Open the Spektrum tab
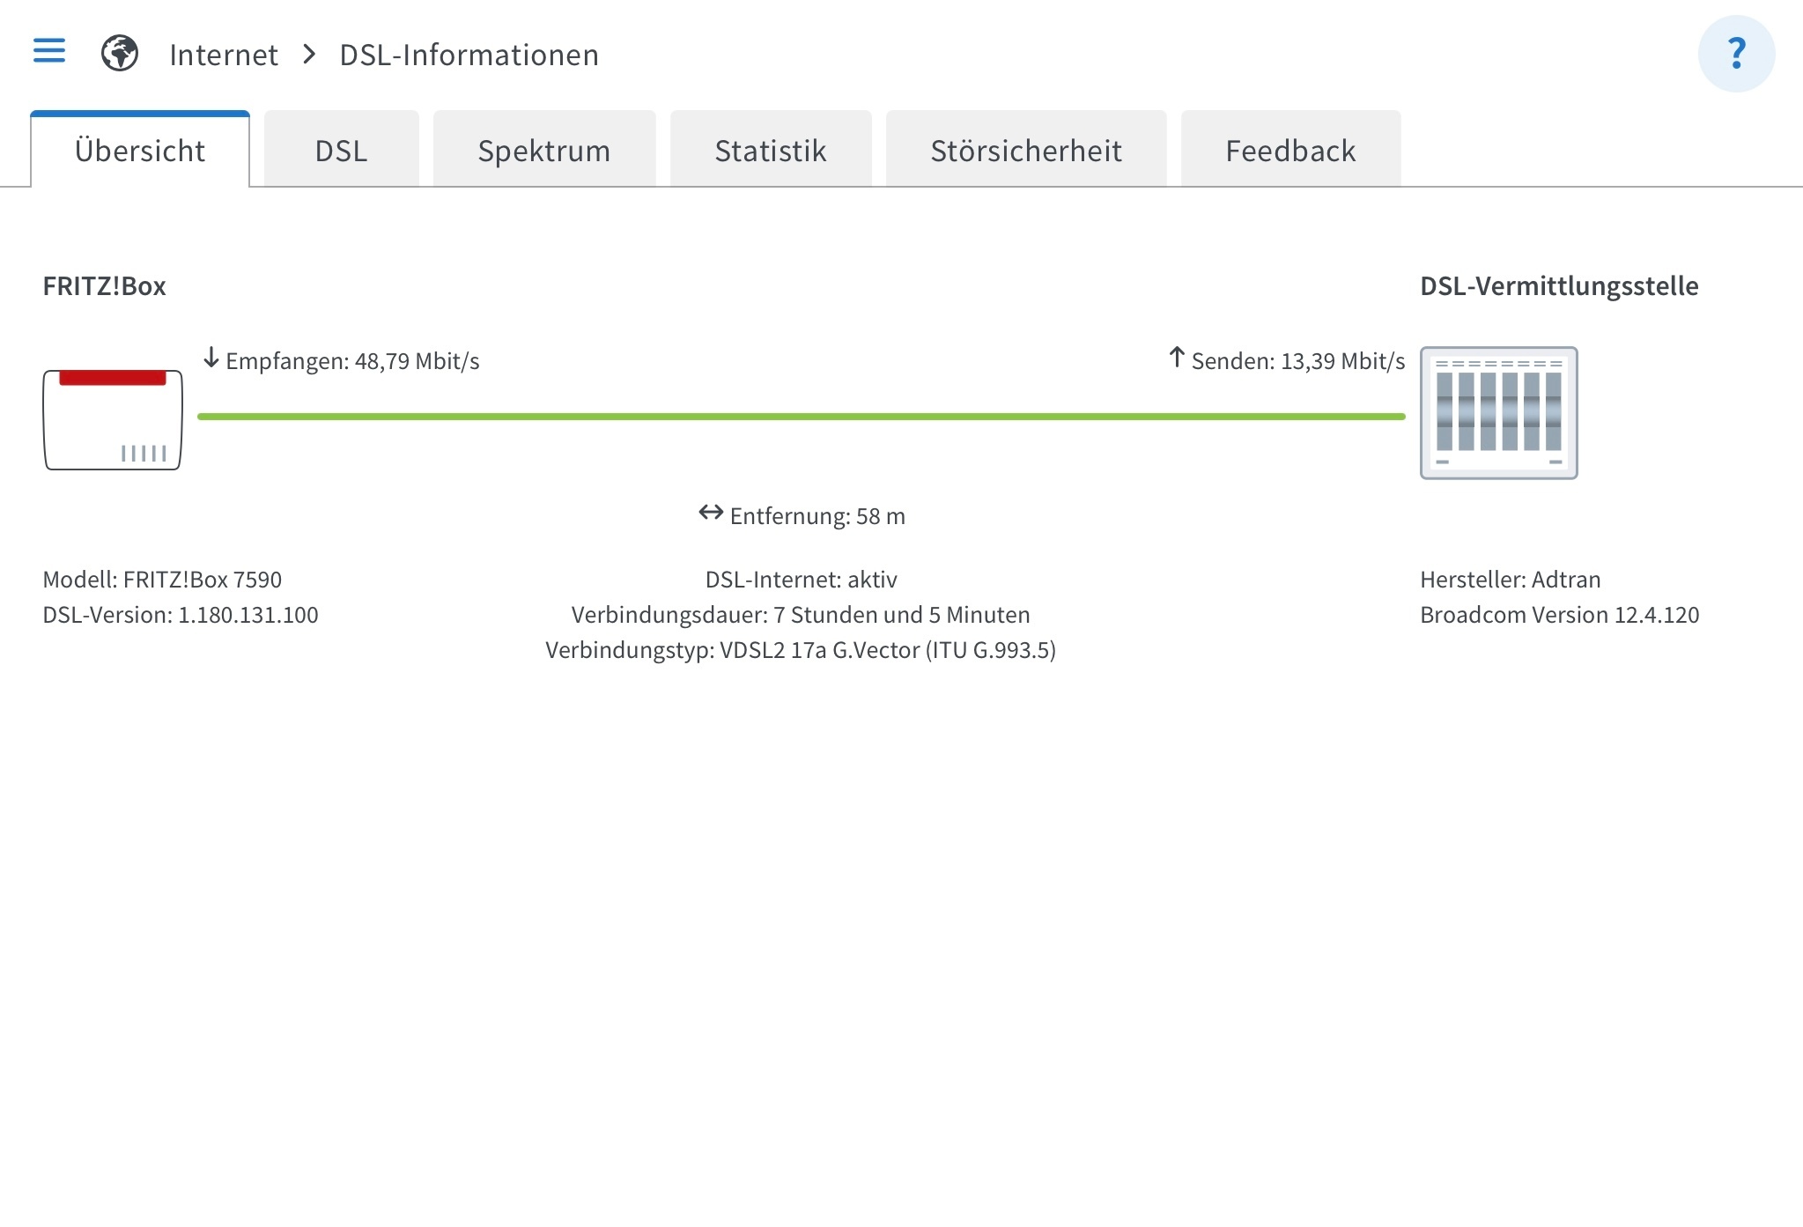Image resolution: width=1803 pixels, height=1227 pixels. tap(544, 150)
